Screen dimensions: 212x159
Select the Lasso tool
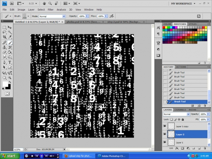click(x=4, y=32)
